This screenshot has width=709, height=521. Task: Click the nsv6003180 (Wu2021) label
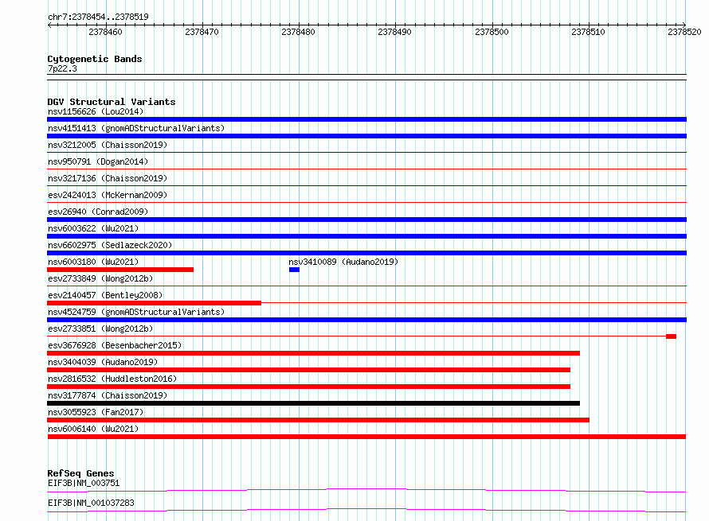tap(93, 262)
